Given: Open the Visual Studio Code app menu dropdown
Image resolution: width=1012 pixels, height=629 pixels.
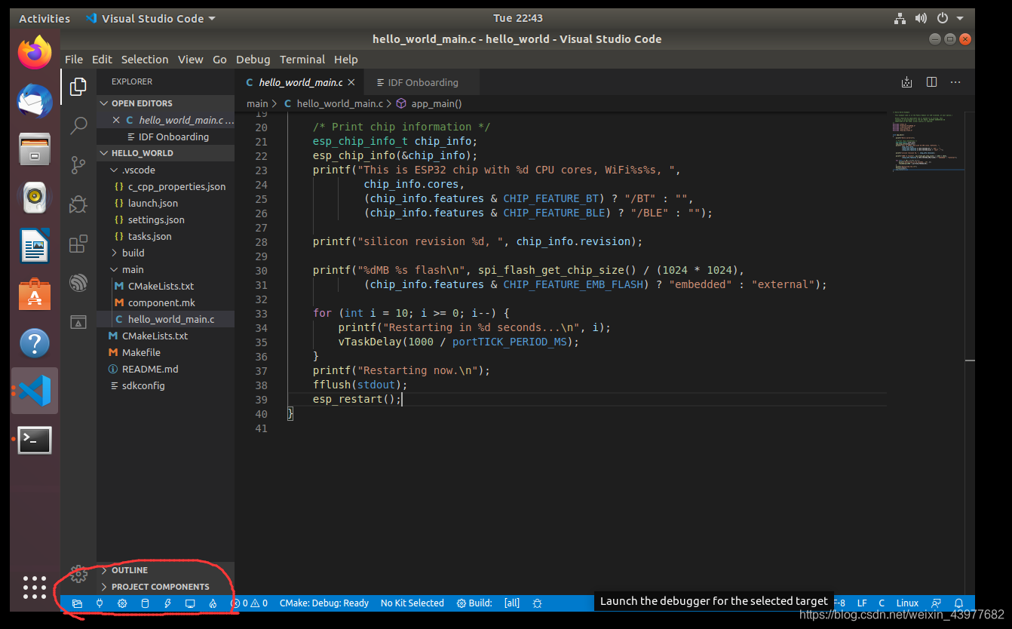Looking at the screenshot, I should (150, 18).
